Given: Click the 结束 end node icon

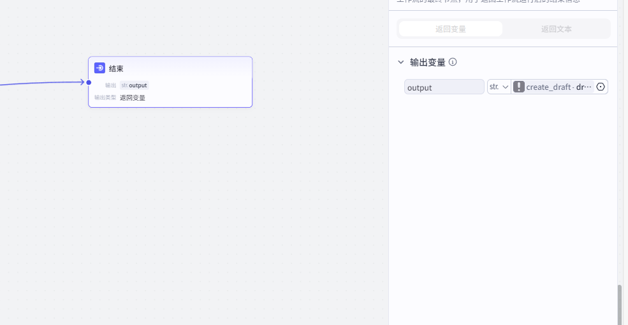Looking at the screenshot, I should 99,68.
